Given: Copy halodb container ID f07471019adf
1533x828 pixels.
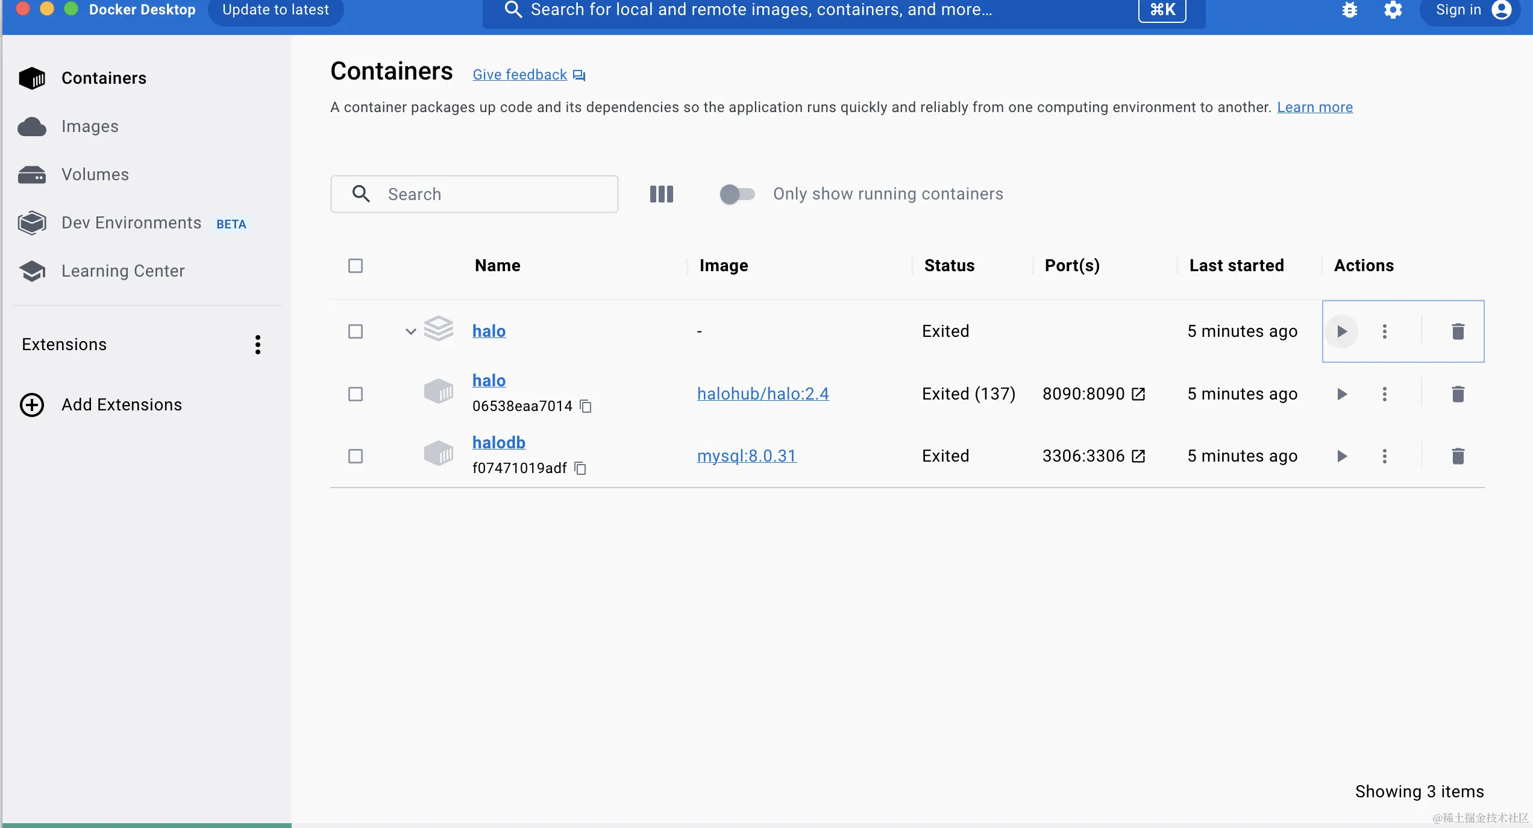Looking at the screenshot, I should (x=580, y=468).
